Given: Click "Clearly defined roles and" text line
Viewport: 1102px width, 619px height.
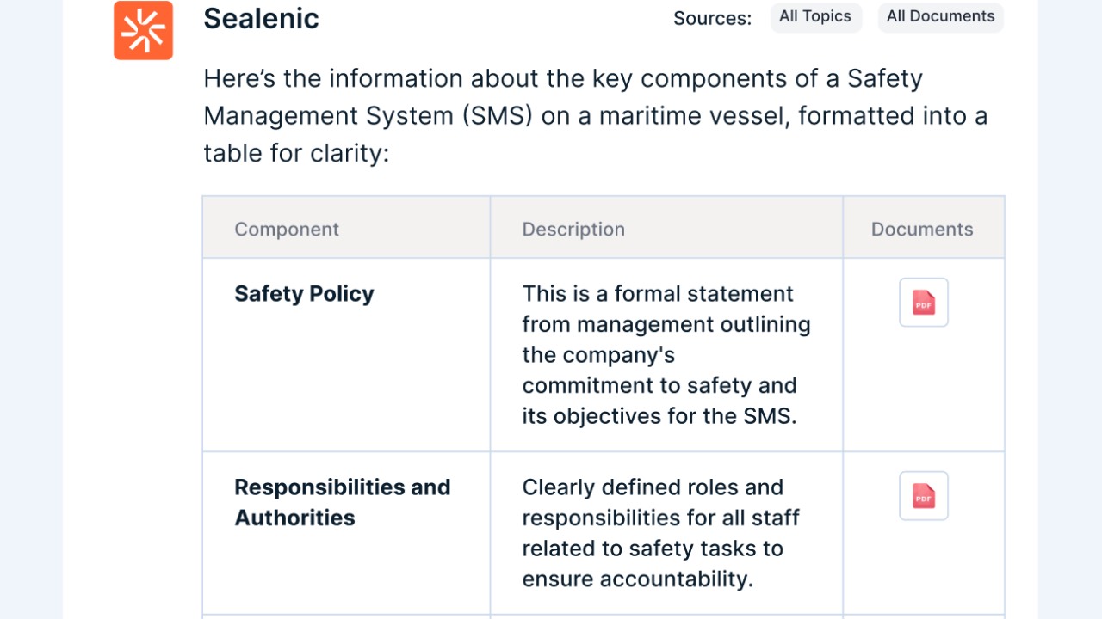Looking at the screenshot, I should pos(653,487).
